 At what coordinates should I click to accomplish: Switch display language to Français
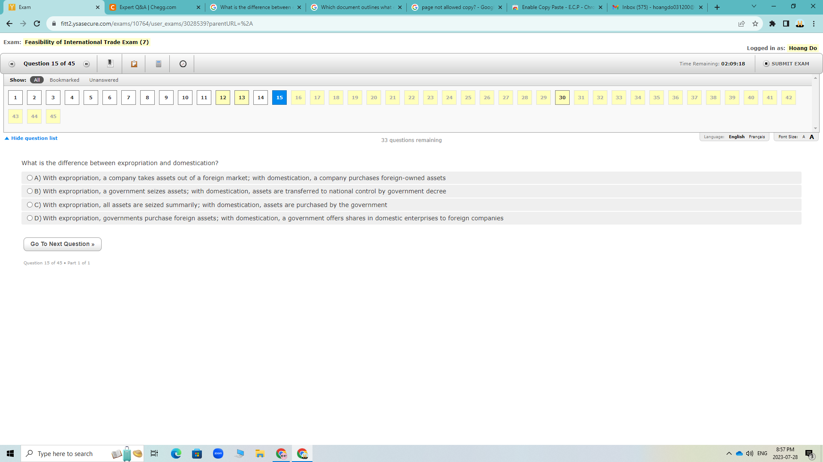pos(757,137)
